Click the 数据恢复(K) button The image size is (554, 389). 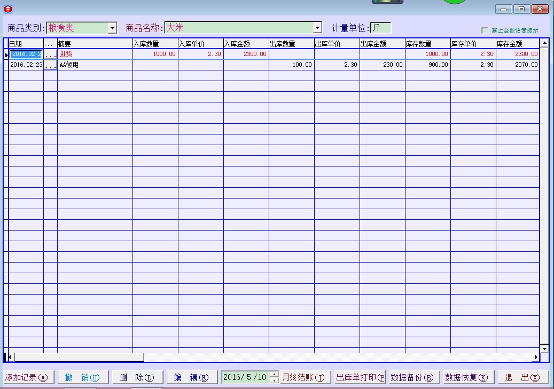coord(468,377)
